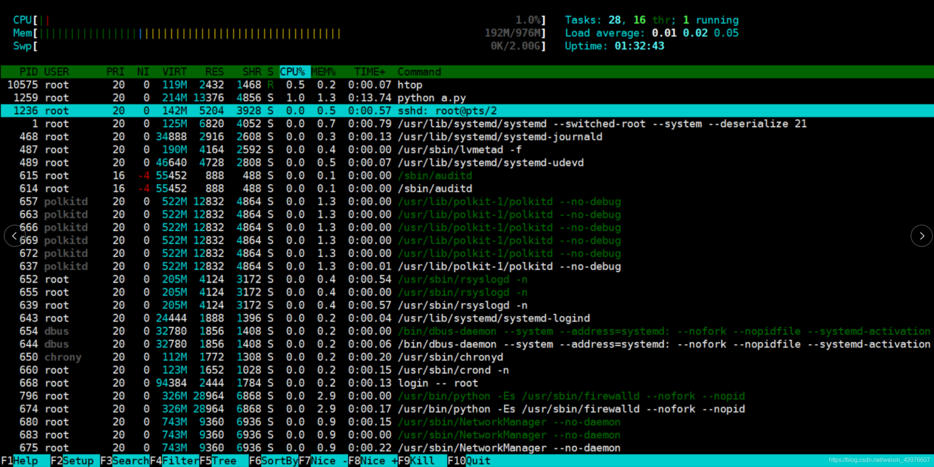Open F6 SortBy menu
Viewport: 934px width, 467px height.
click(x=274, y=461)
